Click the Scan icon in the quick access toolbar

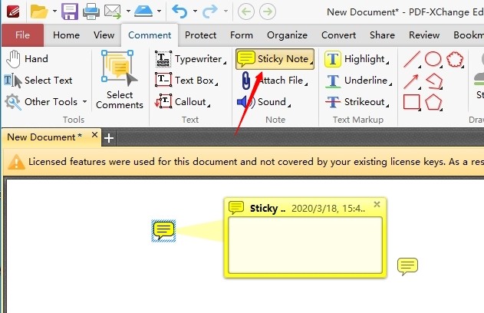(x=143, y=12)
